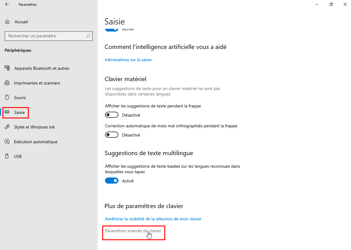This screenshot has width=351, height=250.
Task: Maximize the Paramètres window
Action: pos(331,4)
